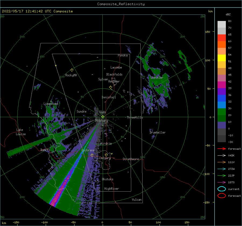Click the Blackfalds city label
Viewport: 242px width, 226px height.
tap(114, 74)
